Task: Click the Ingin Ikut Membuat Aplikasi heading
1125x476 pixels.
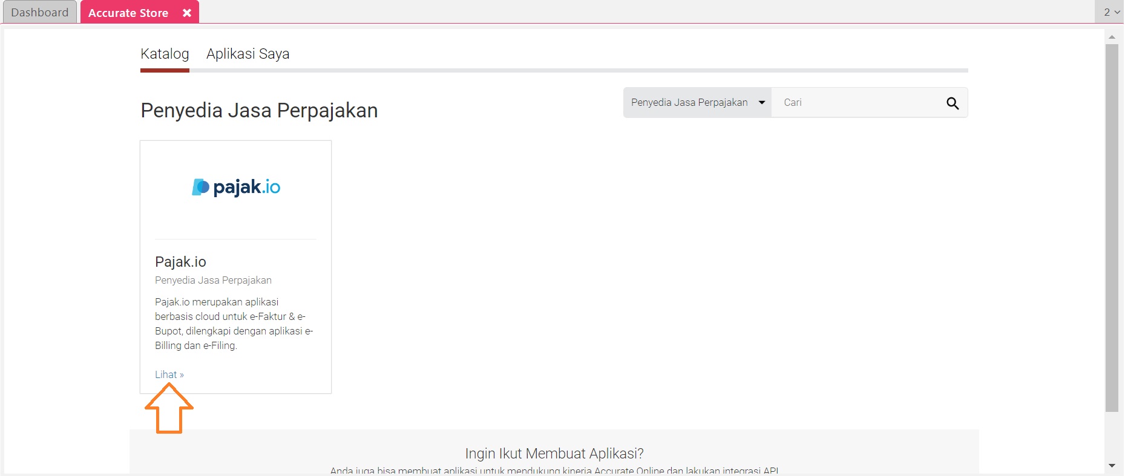Action: click(554, 454)
